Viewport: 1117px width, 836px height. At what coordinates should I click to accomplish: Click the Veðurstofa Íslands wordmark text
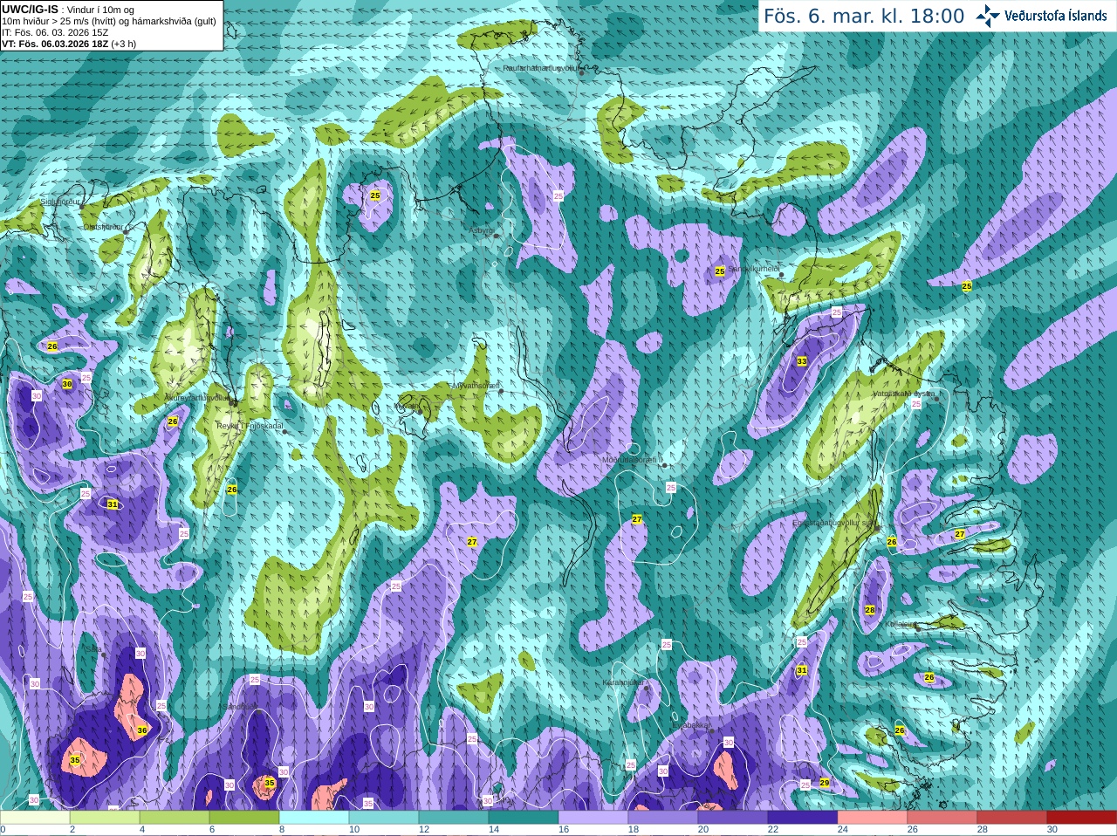pyautogui.click(x=1055, y=16)
